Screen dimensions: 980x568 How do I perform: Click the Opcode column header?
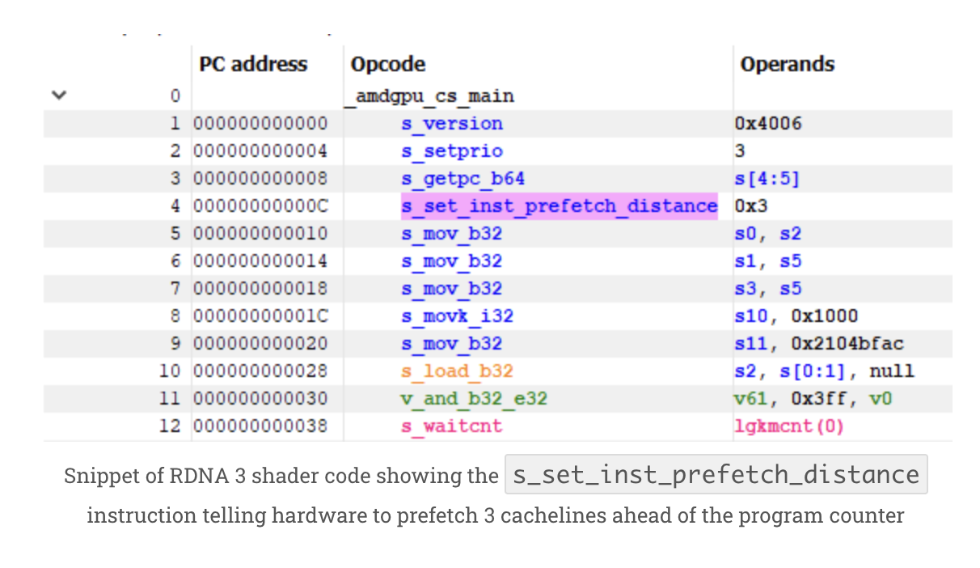point(388,65)
